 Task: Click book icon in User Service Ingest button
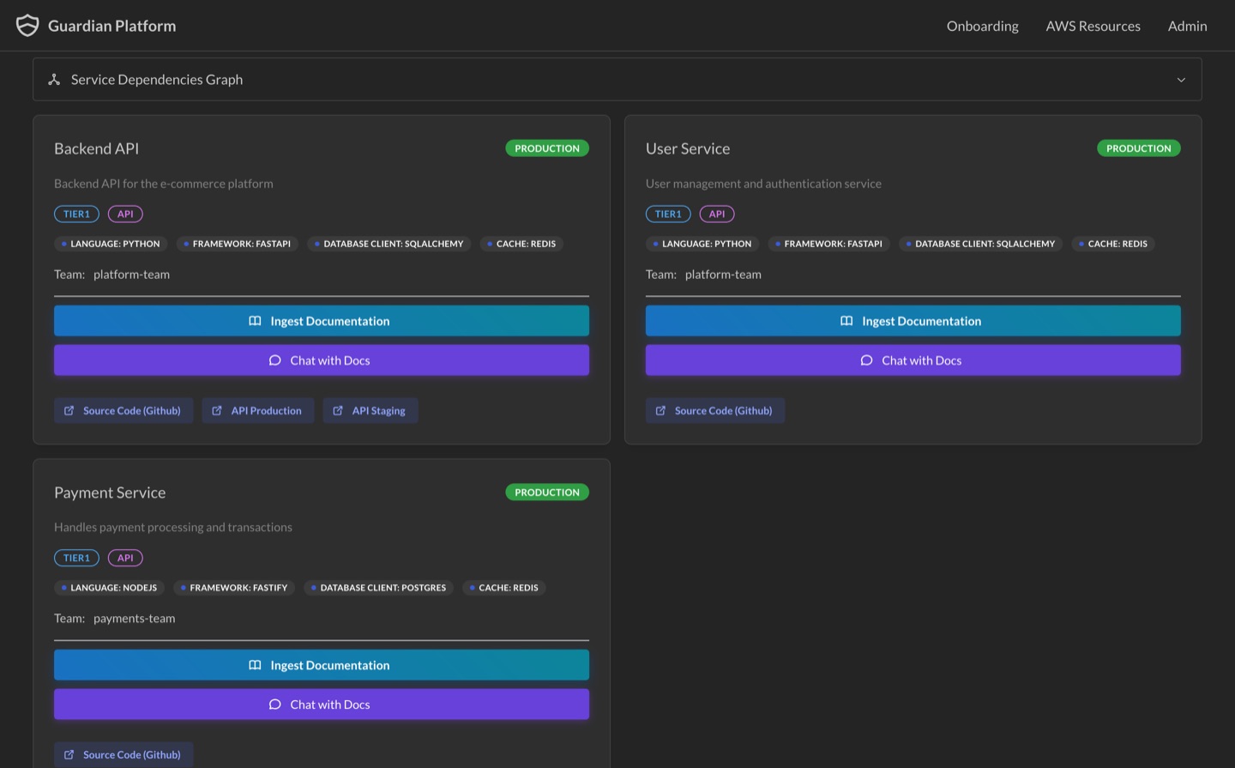[846, 321]
